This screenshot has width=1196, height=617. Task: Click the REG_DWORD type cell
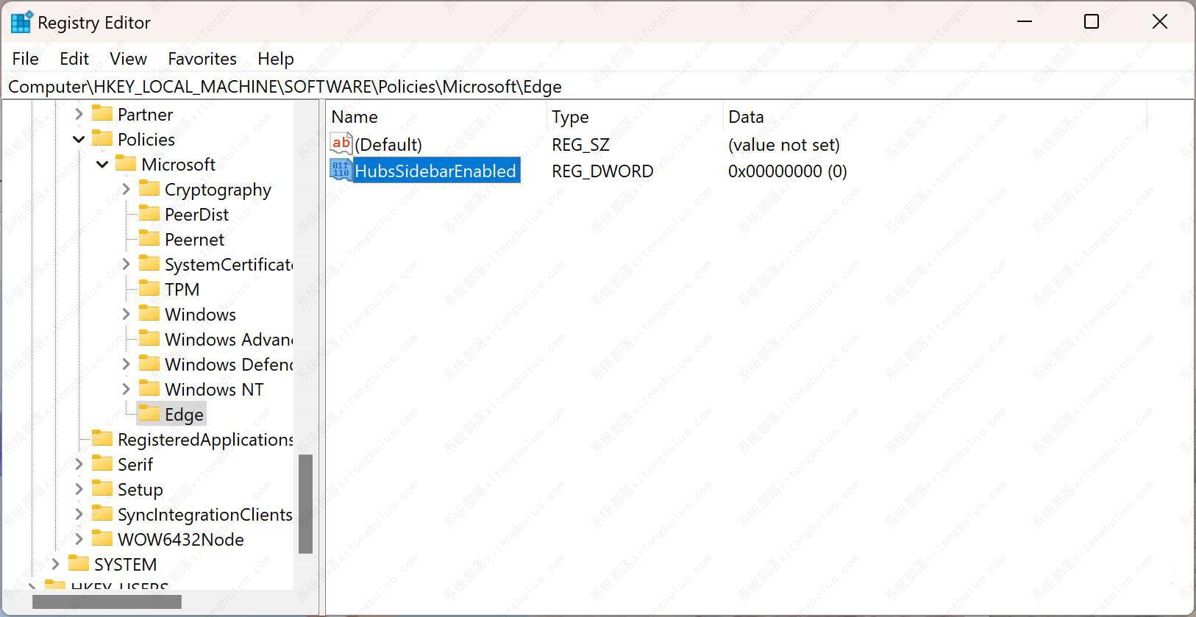(x=602, y=171)
